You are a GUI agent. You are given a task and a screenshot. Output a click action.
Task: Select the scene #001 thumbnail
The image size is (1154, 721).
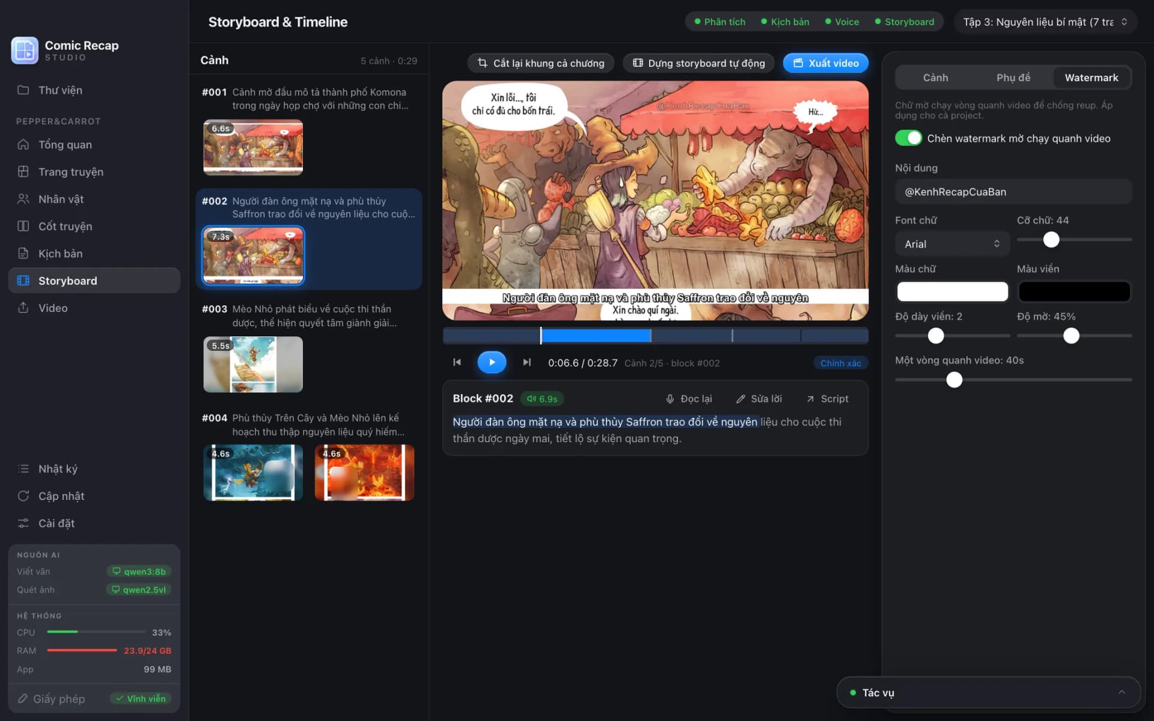click(x=253, y=147)
